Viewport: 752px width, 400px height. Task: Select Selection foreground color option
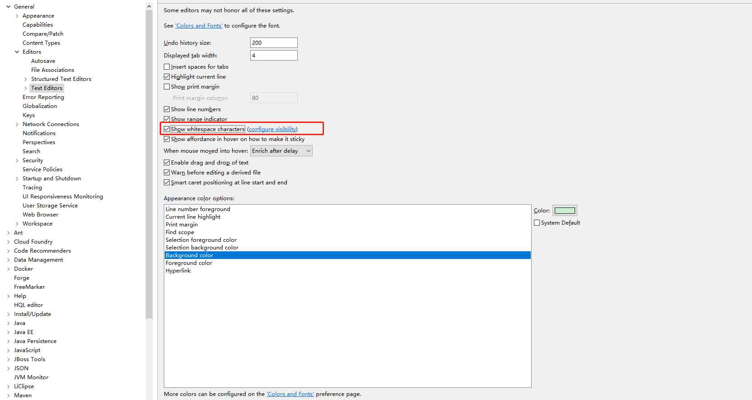point(347,240)
